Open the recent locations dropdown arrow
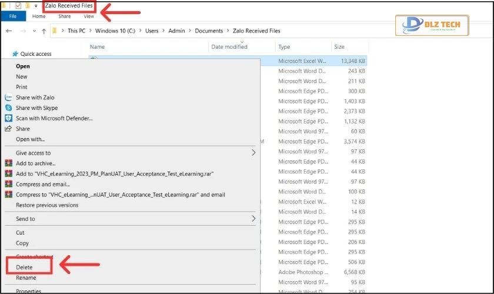 click(34, 31)
